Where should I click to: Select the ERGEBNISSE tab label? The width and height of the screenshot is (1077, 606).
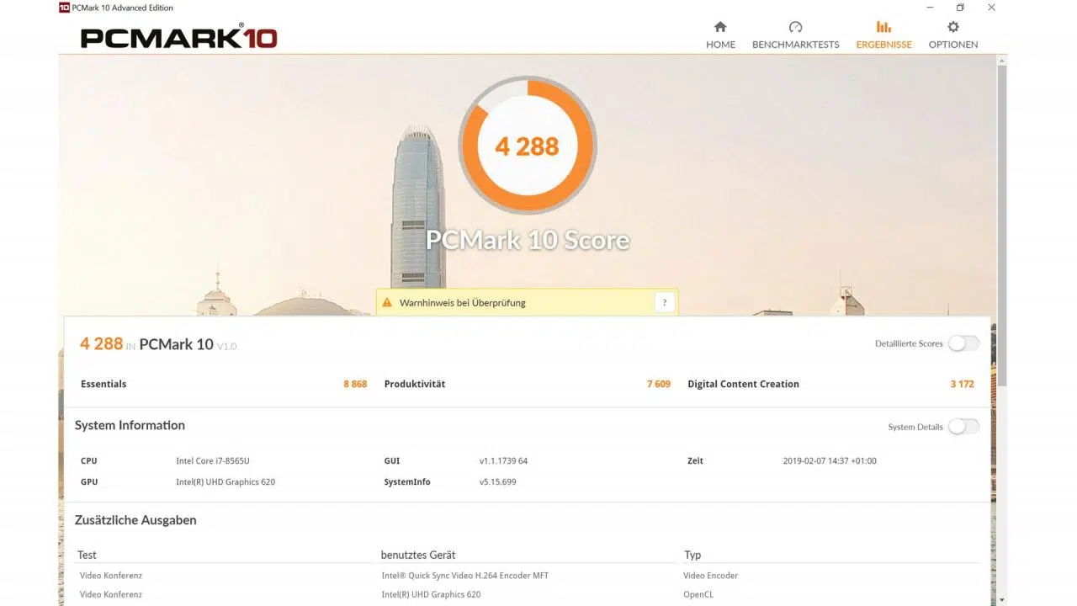coord(883,45)
